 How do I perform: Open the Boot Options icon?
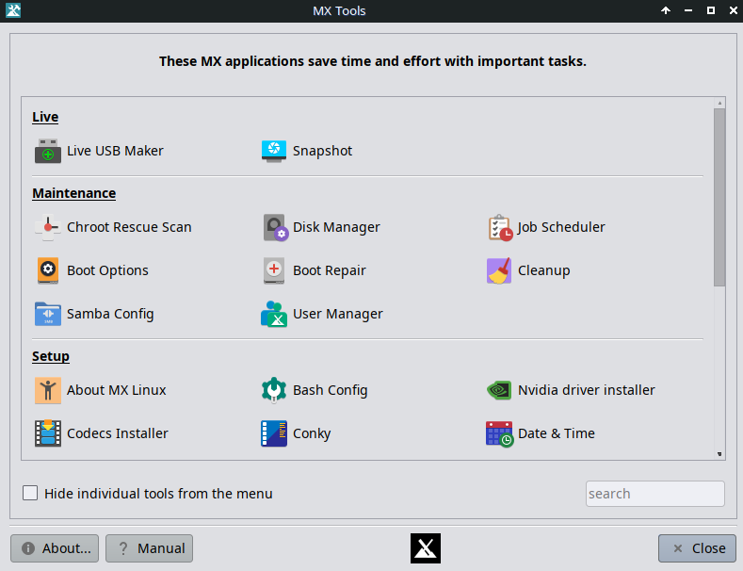click(x=48, y=270)
